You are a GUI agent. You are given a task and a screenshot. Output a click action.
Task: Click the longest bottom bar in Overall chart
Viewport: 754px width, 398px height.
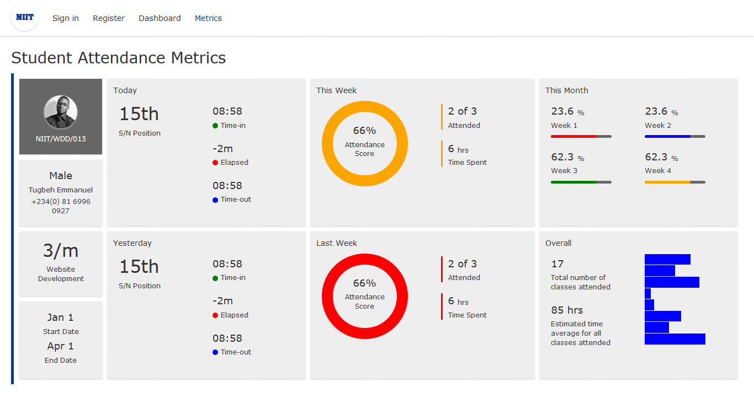tap(675, 339)
